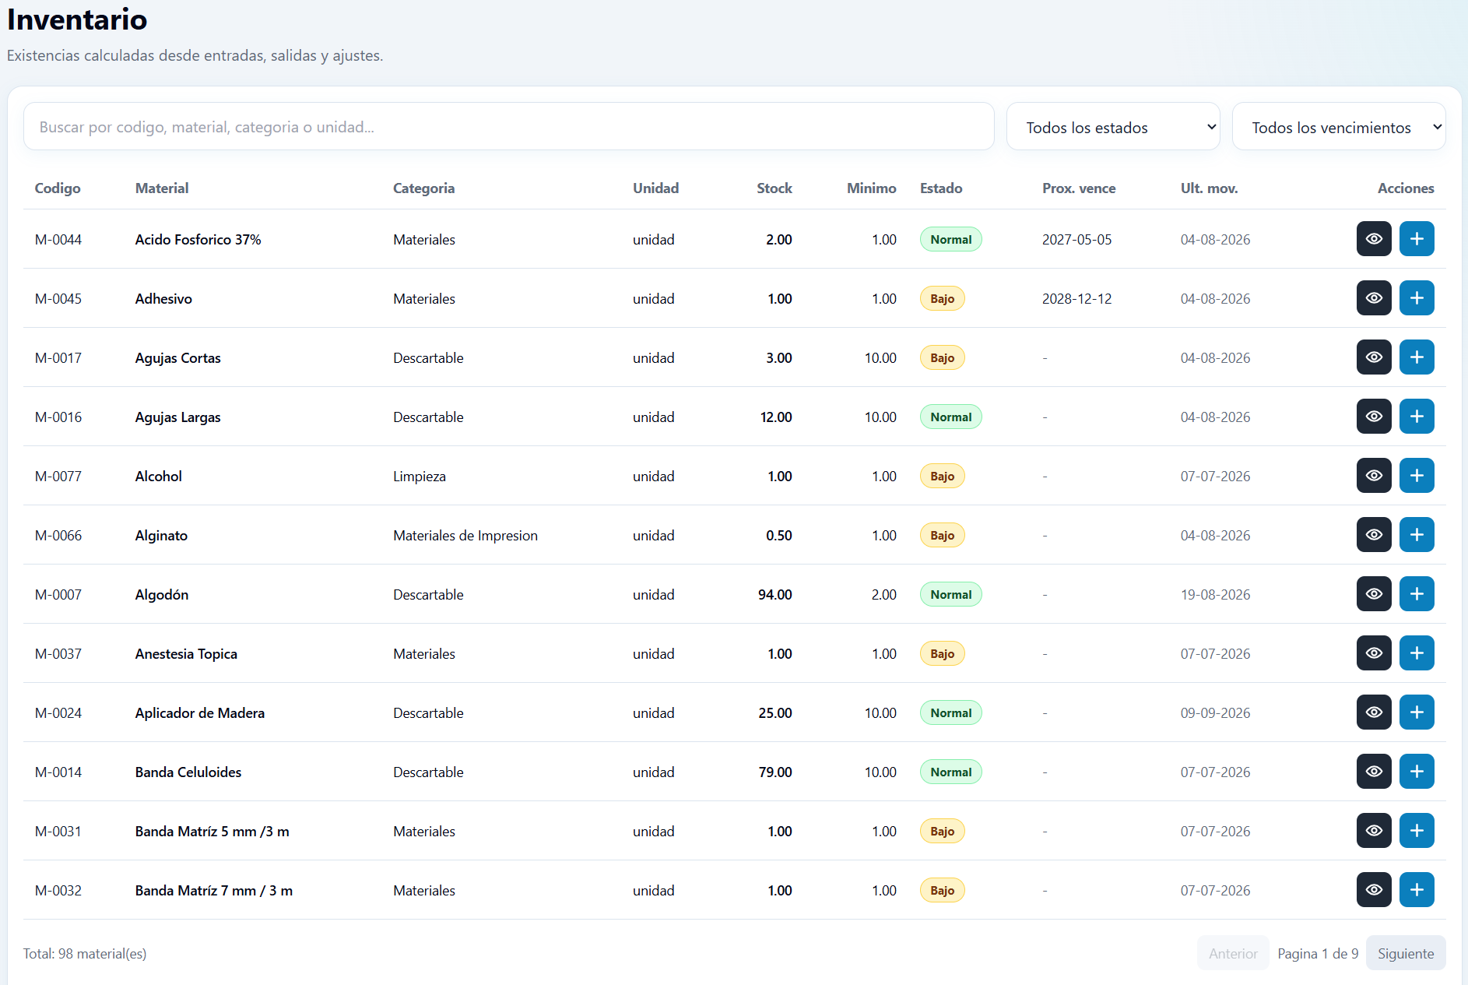Add movement for Banda Matríz 5 mm
Image resolution: width=1468 pixels, height=985 pixels.
[x=1417, y=831]
